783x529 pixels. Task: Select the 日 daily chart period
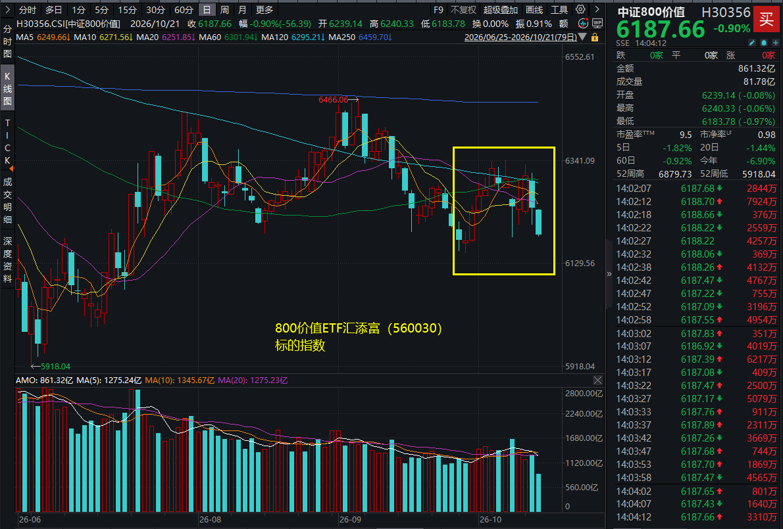pyautogui.click(x=207, y=10)
